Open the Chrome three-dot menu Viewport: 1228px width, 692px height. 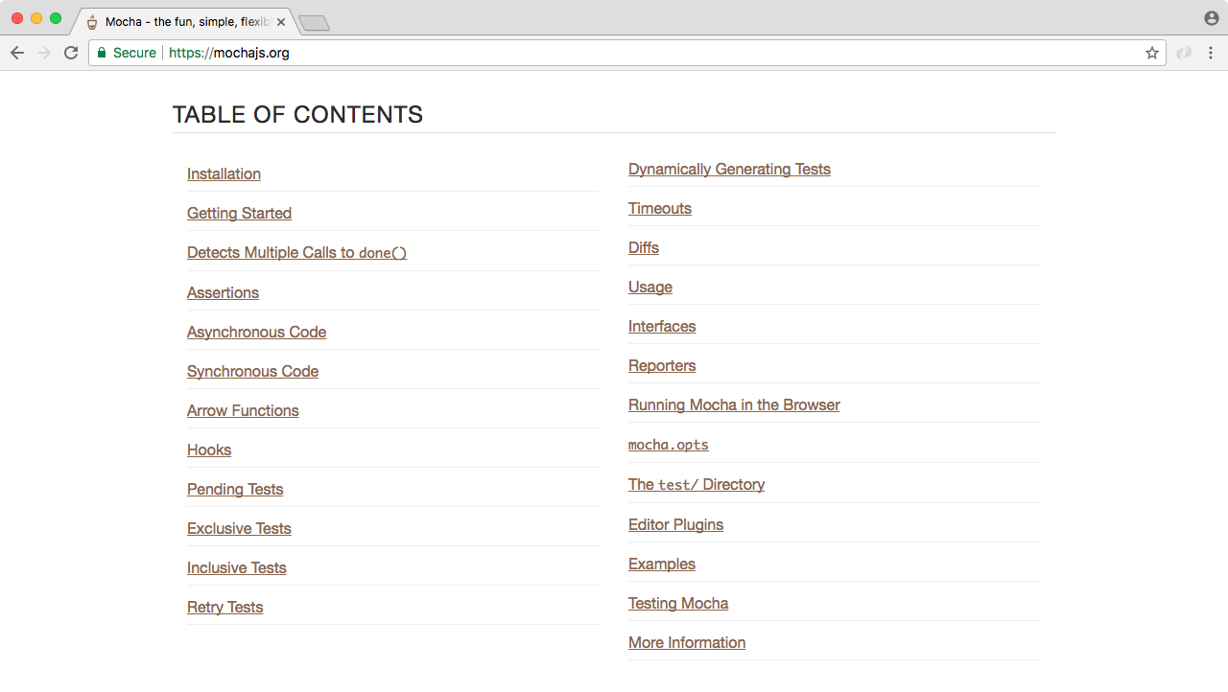tap(1211, 53)
